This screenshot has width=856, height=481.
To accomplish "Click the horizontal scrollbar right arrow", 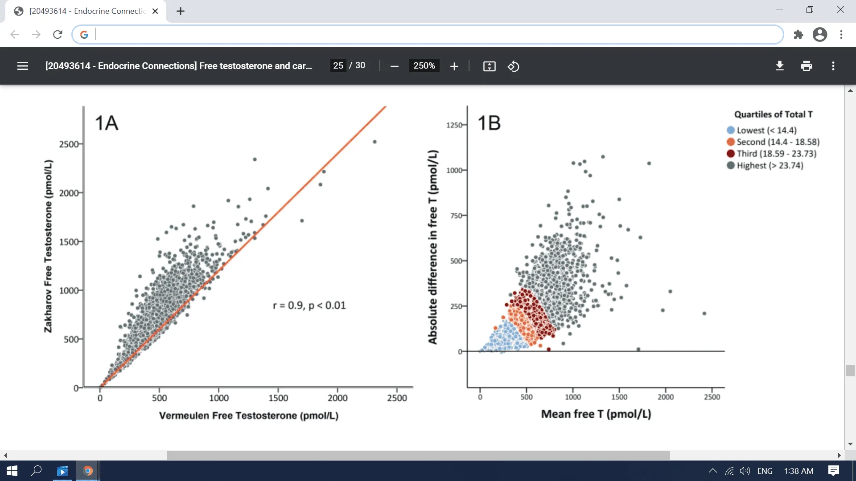I will tap(840, 455).
